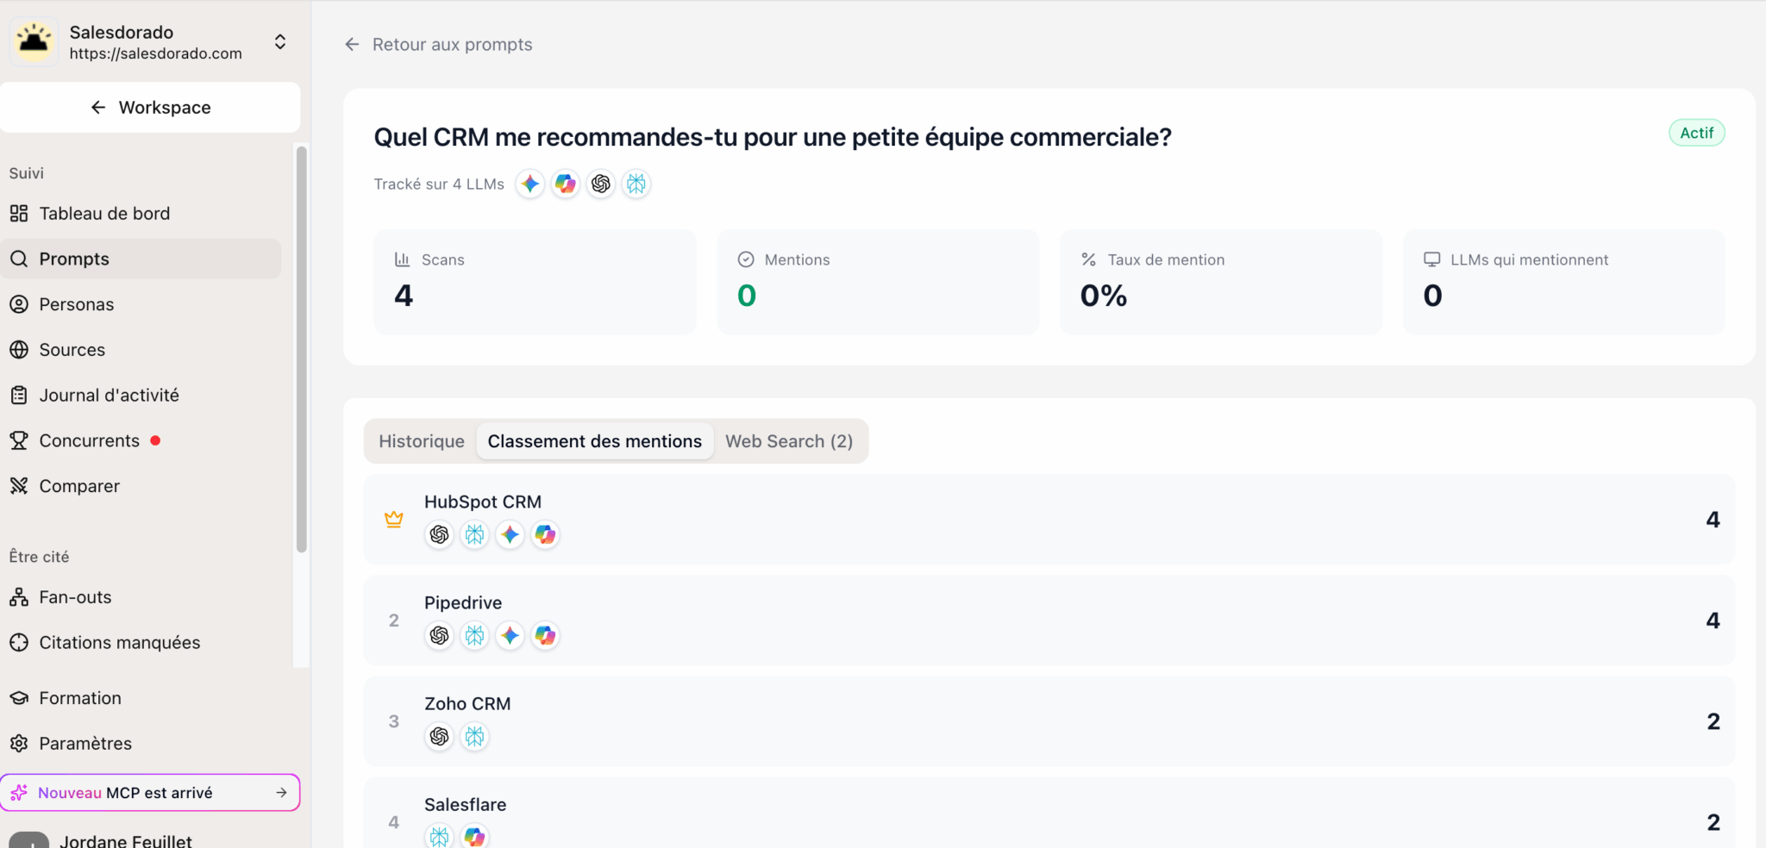The width and height of the screenshot is (1766, 848).
Task: Click the ChatGPT icon under Zoho CRM
Action: pyautogui.click(x=440, y=737)
